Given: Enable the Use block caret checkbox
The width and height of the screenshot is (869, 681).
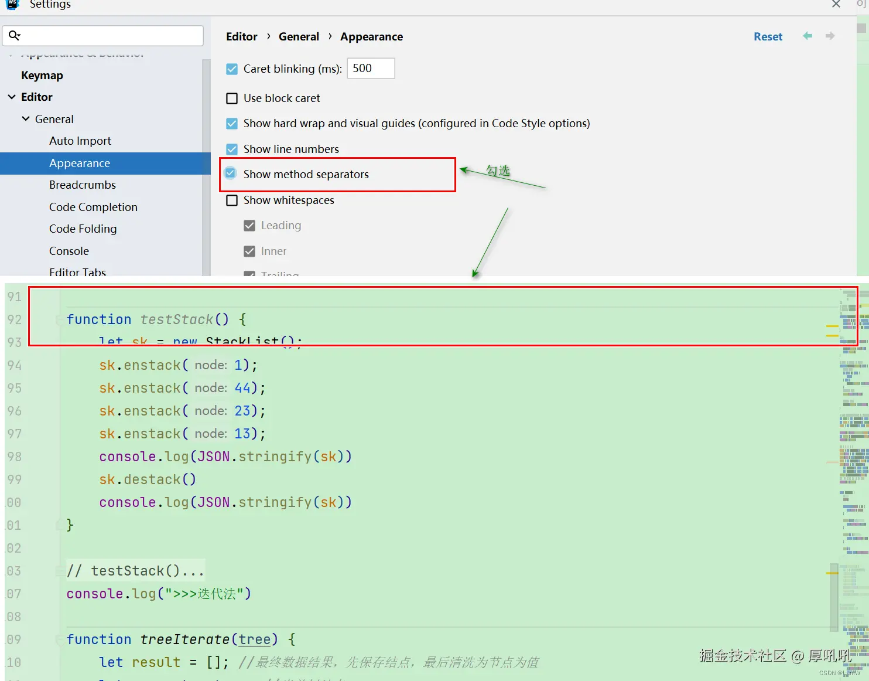Looking at the screenshot, I should click(232, 98).
